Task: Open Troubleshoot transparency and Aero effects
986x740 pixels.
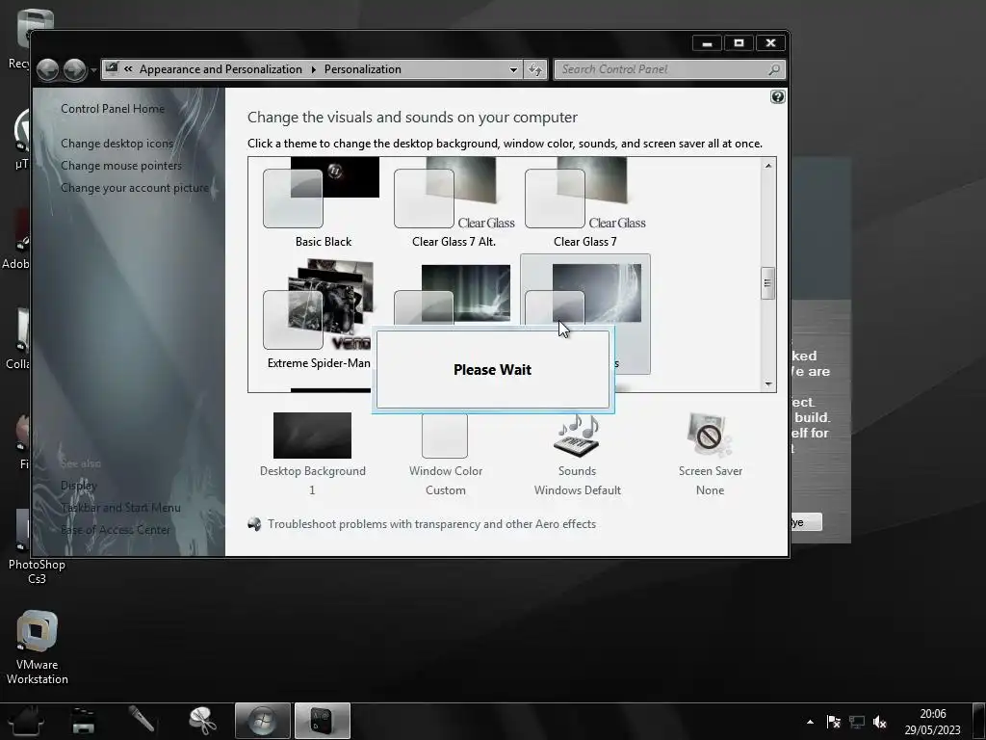Action: point(431,524)
